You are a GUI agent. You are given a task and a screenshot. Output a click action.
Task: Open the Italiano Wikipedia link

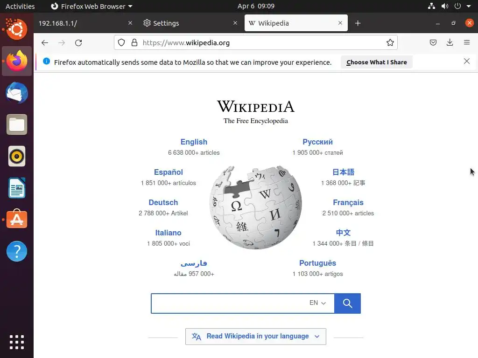click(x=168, y=233)
